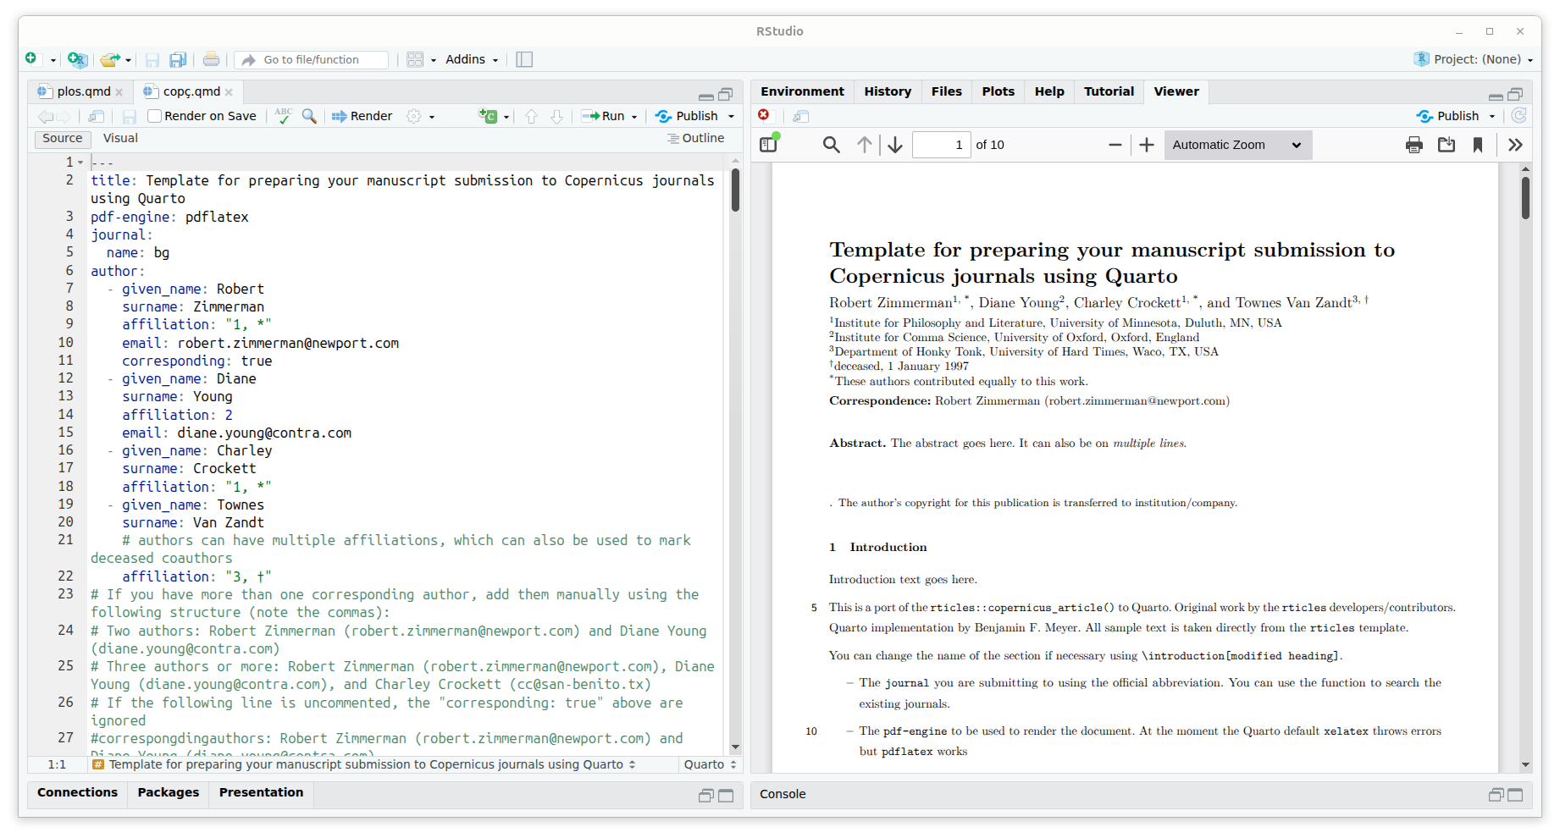Click the spell check ABC icon
Image resolution: width=1560 pixels, height=838 pixels.
click(x=283, y=116)
